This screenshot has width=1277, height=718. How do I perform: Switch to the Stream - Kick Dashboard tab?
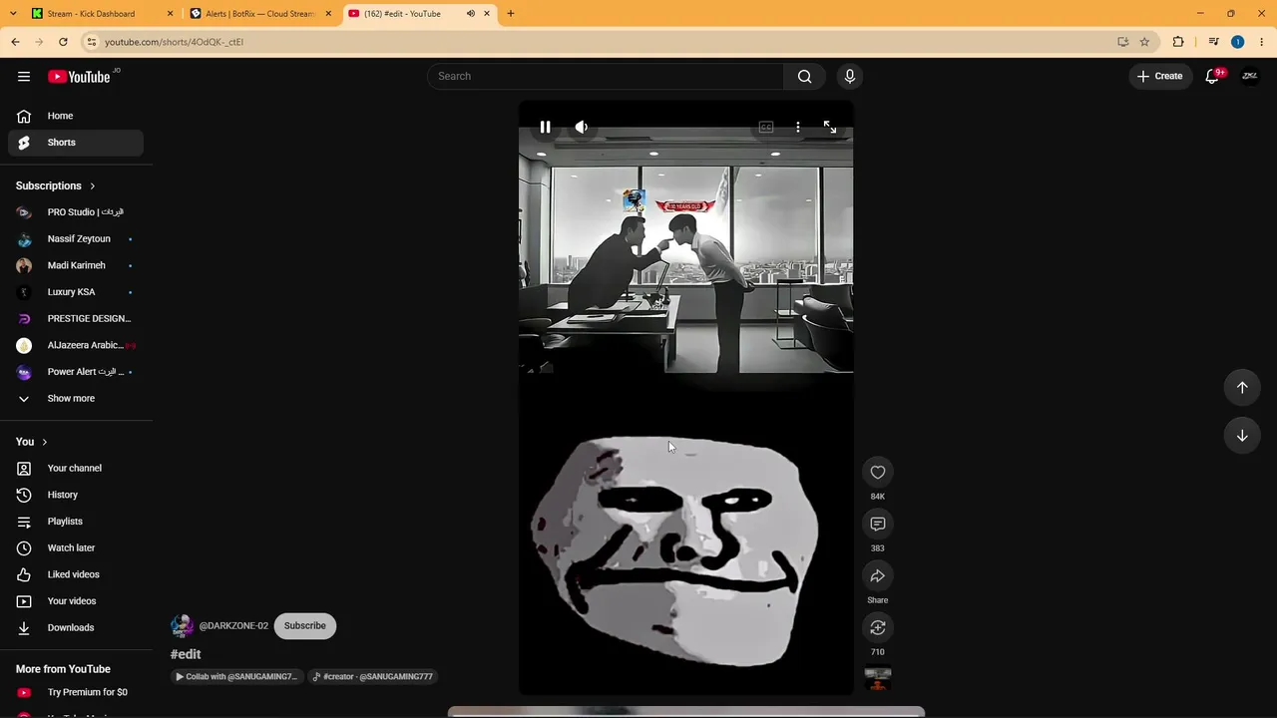coord(91,14)
